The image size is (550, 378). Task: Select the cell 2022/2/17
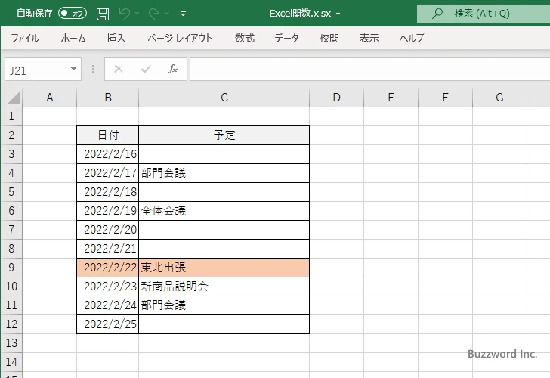pyautogui.click(x=108, y=173)
